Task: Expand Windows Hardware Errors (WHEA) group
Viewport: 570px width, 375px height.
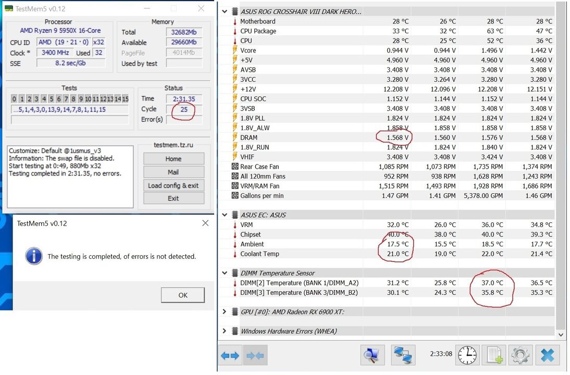Action: [225, 331]
